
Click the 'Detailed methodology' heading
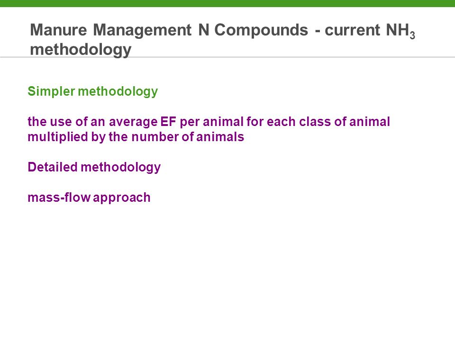[94, 168]
